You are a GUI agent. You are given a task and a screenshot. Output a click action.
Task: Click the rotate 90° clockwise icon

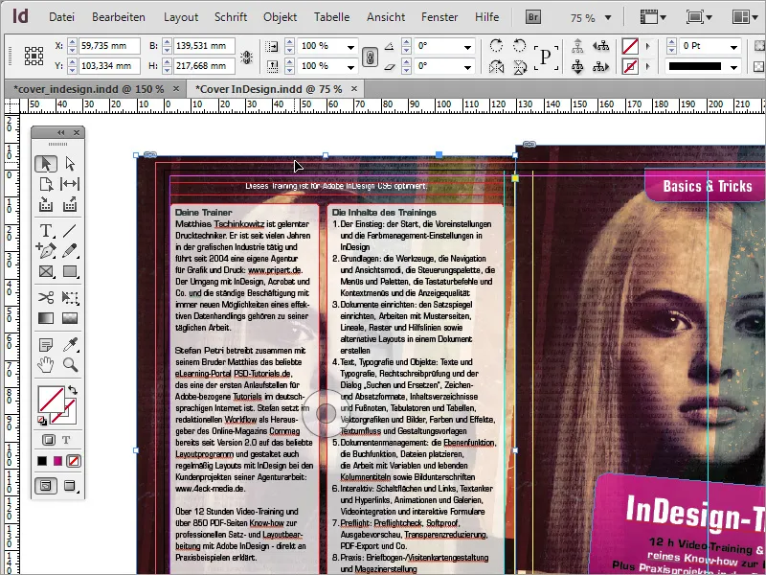click(x=496, y=45)
